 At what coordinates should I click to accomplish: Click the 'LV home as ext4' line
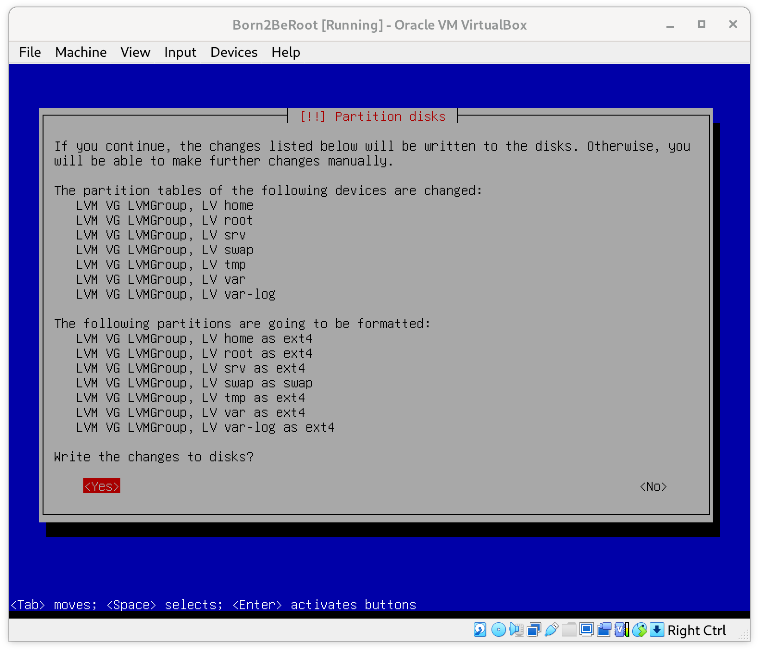pyautogui.click(x=194, y=338)
